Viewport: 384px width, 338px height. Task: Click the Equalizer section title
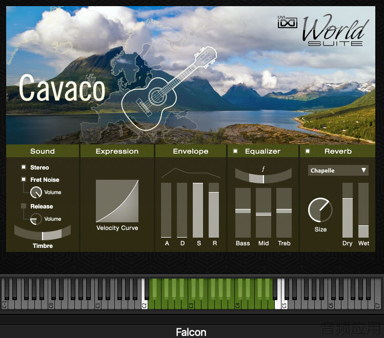[262, 152]
